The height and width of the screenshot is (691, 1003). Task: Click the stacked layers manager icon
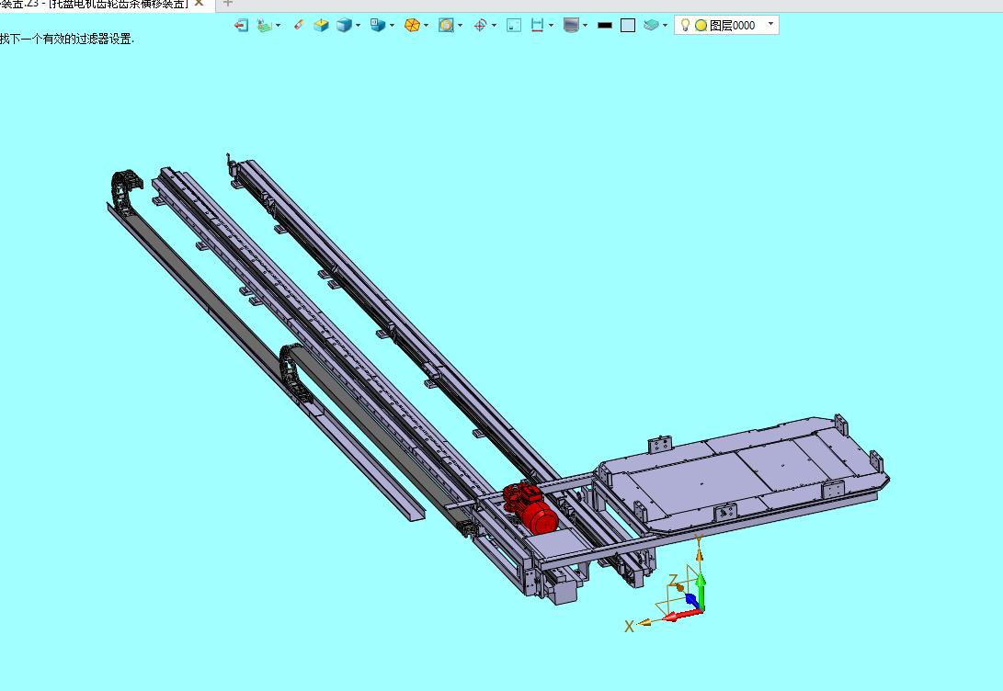tap(651, 26)
